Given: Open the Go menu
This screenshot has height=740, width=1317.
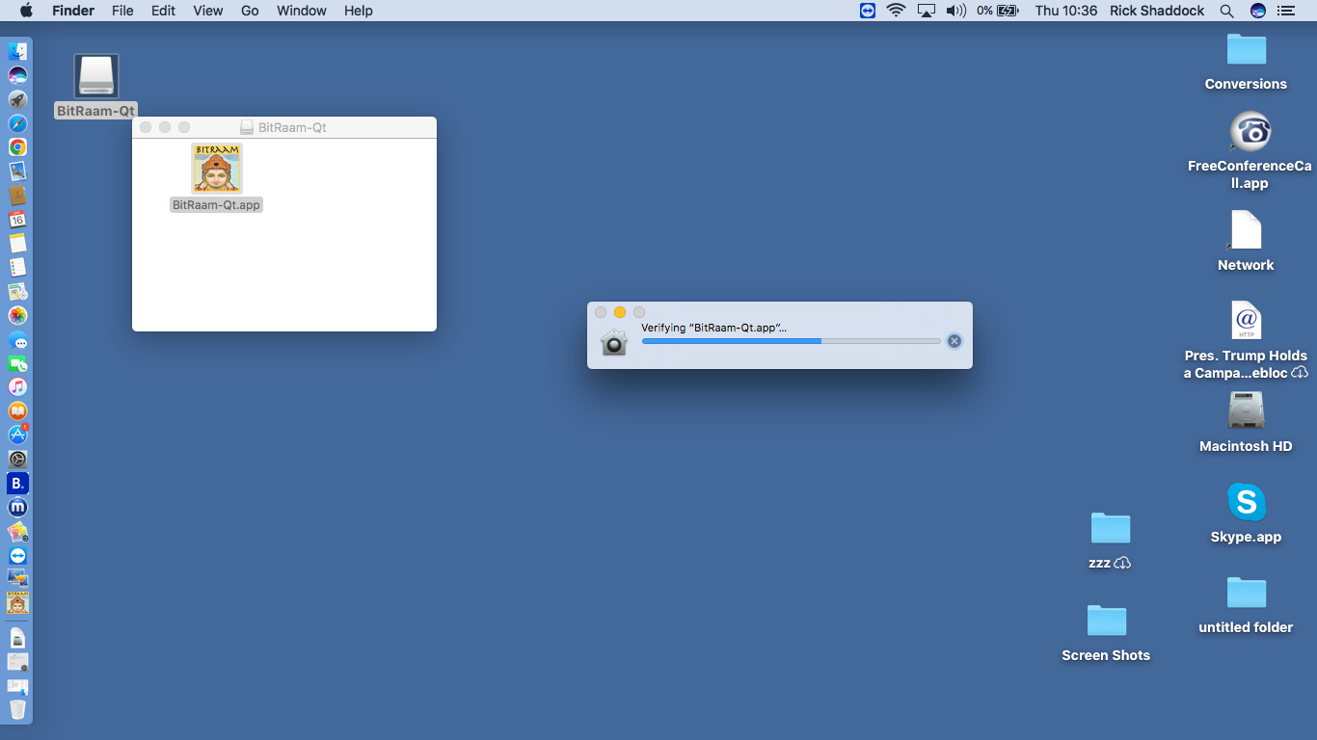Looking at the screenshot, I should (250, 11).
